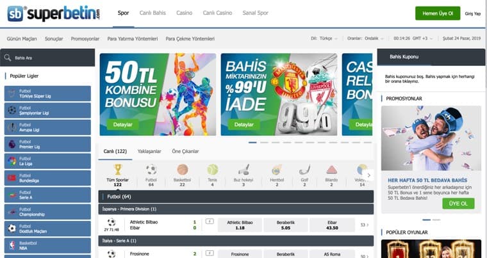Screen dimensions: 487x258
Task: Select the Tüm Sporlar trophy icon
Action: [x=118, y=170]
